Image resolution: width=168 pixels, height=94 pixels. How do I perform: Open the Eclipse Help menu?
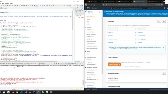(x=11, y=3)
